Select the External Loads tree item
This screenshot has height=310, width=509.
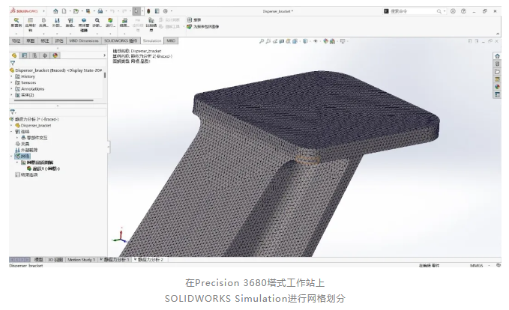coord(26,151)
